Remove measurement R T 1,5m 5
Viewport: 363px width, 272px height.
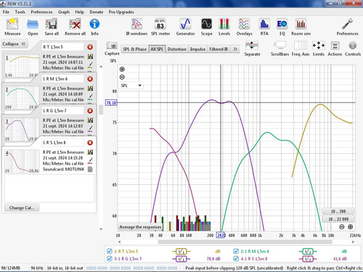click(x=90, y=47)
